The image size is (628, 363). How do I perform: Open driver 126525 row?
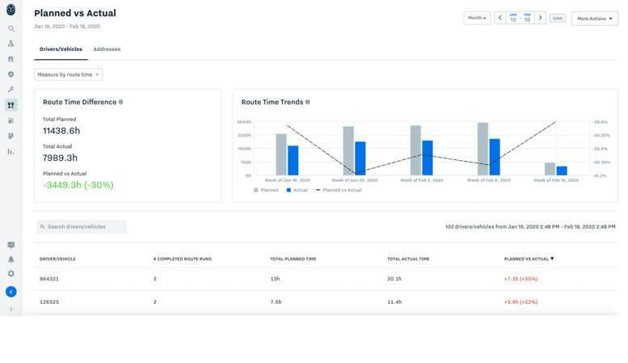(x=326, y=302)
